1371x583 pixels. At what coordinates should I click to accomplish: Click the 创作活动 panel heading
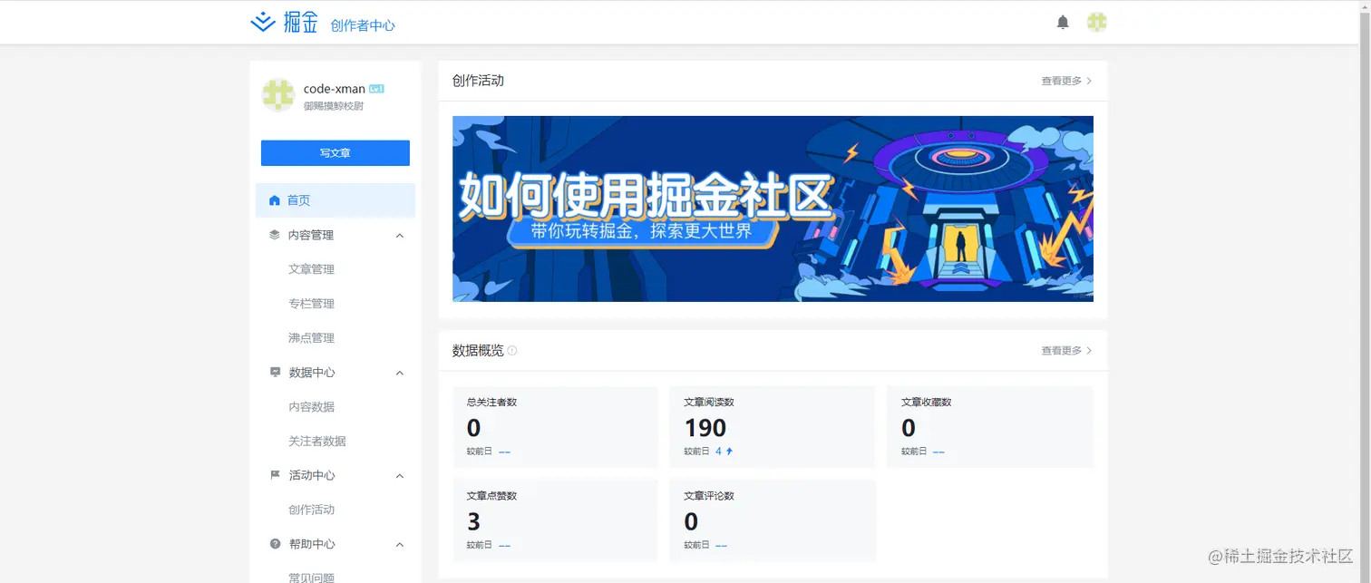(x=478, y=81)
